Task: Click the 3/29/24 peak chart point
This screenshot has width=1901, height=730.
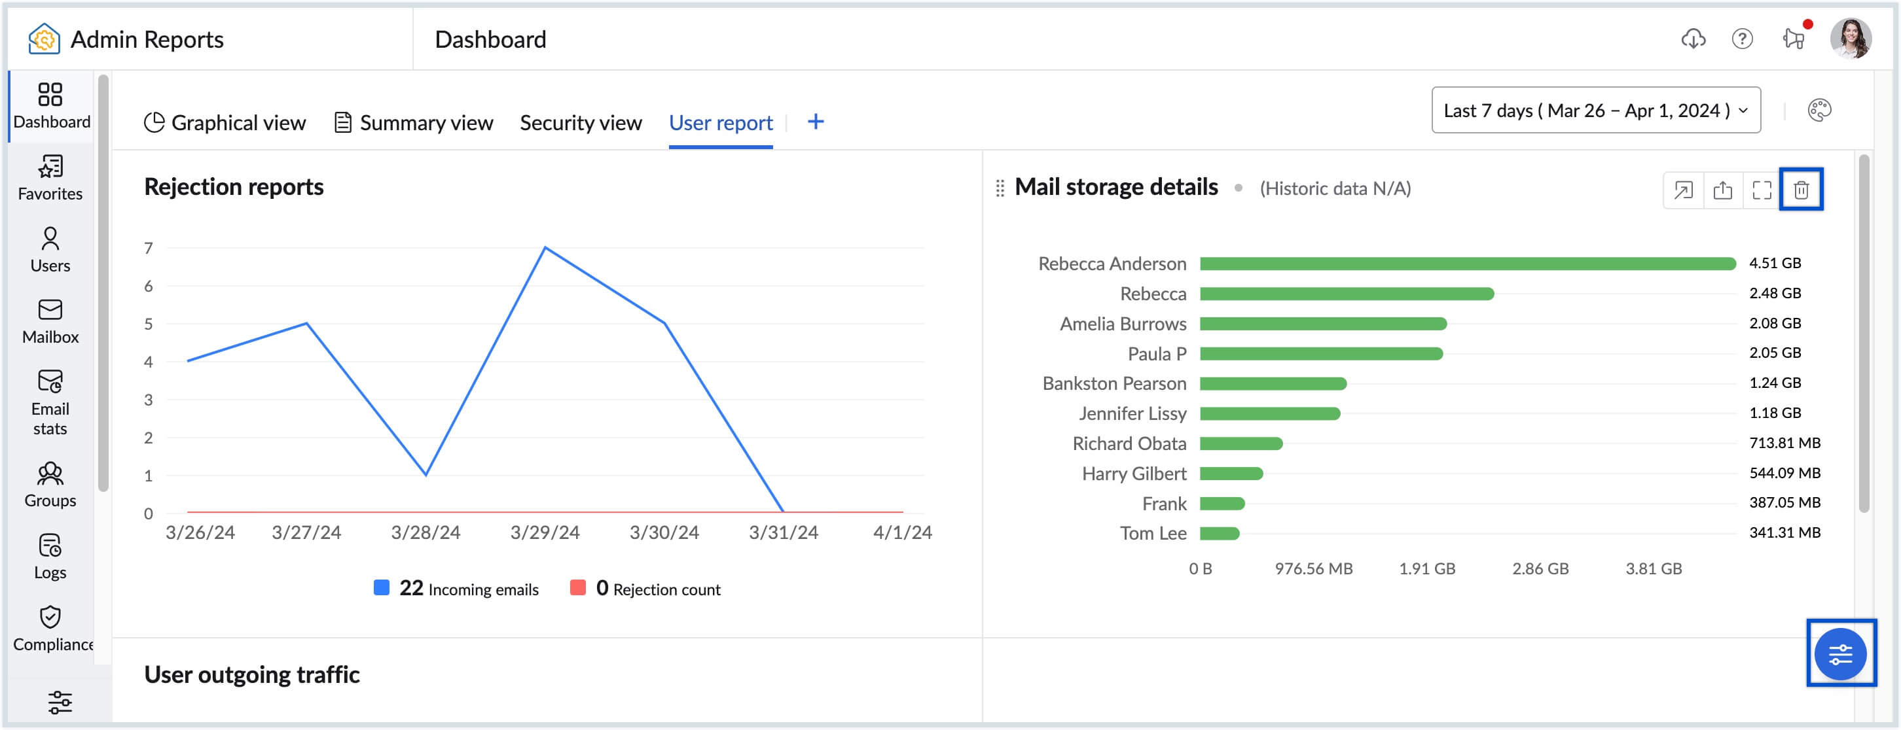Action: point(545,248)
